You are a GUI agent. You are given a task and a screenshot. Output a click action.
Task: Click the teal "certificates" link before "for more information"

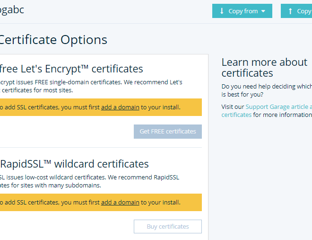(x=236, y=115)
